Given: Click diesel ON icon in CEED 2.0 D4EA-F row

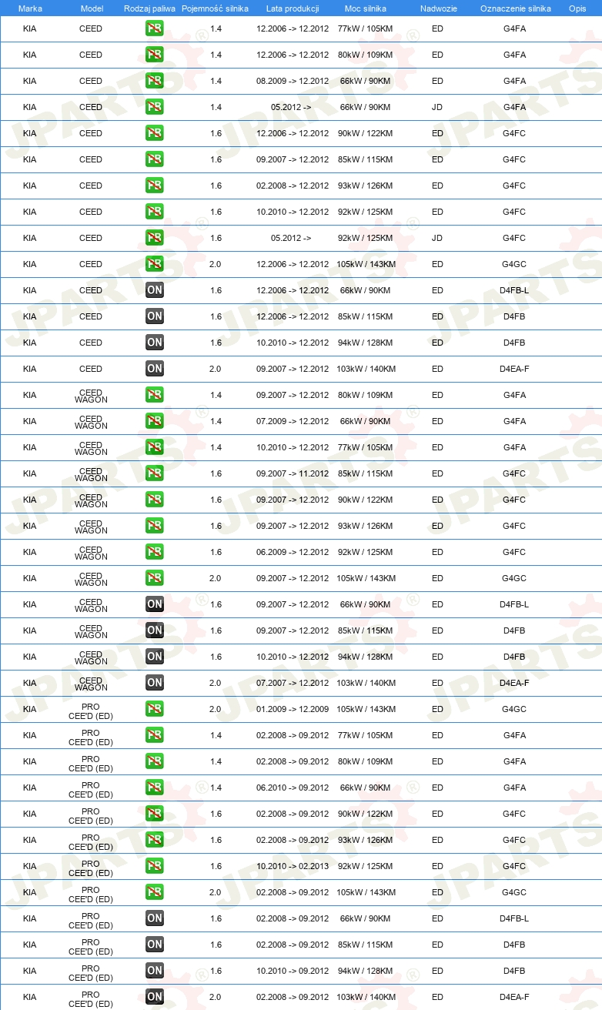Looking at the screenshot, I should (x=154, y=369).
